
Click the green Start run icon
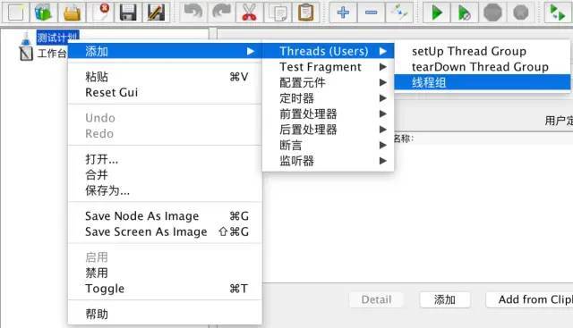[x=436, y=13]
